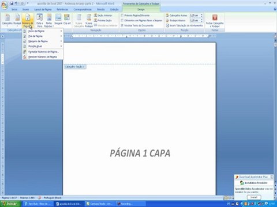277x207 pixels.
Task: Open the Correspondências ribbon tab
Action: (83, 9)
